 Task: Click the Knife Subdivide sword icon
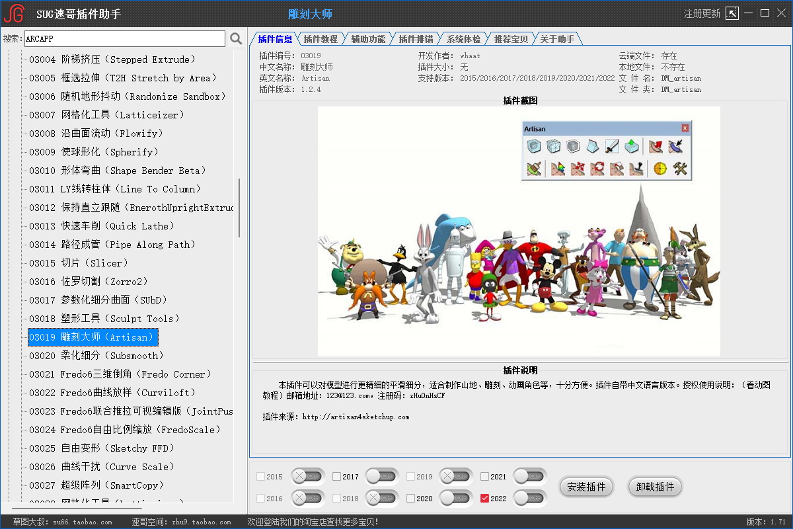coord(612,146)
